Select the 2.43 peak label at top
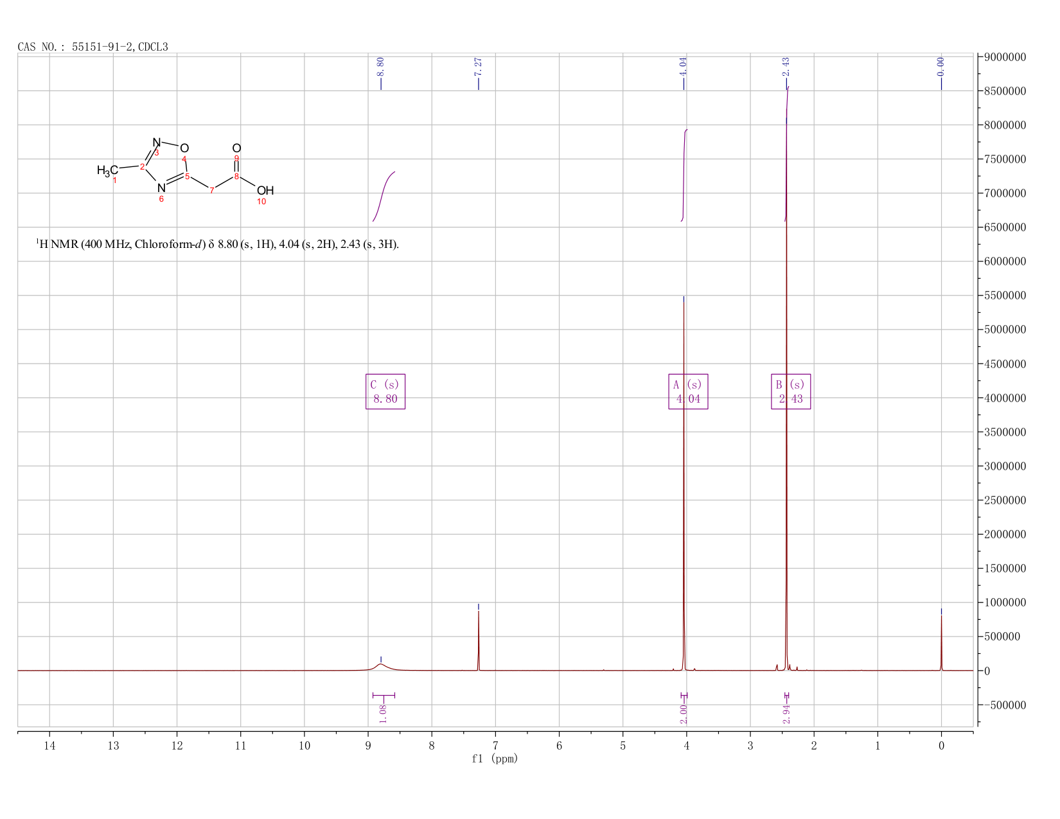Screen dimensions: 1060x819 coord(786,66)
